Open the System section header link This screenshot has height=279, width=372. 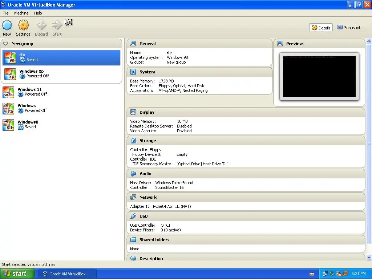147,72
